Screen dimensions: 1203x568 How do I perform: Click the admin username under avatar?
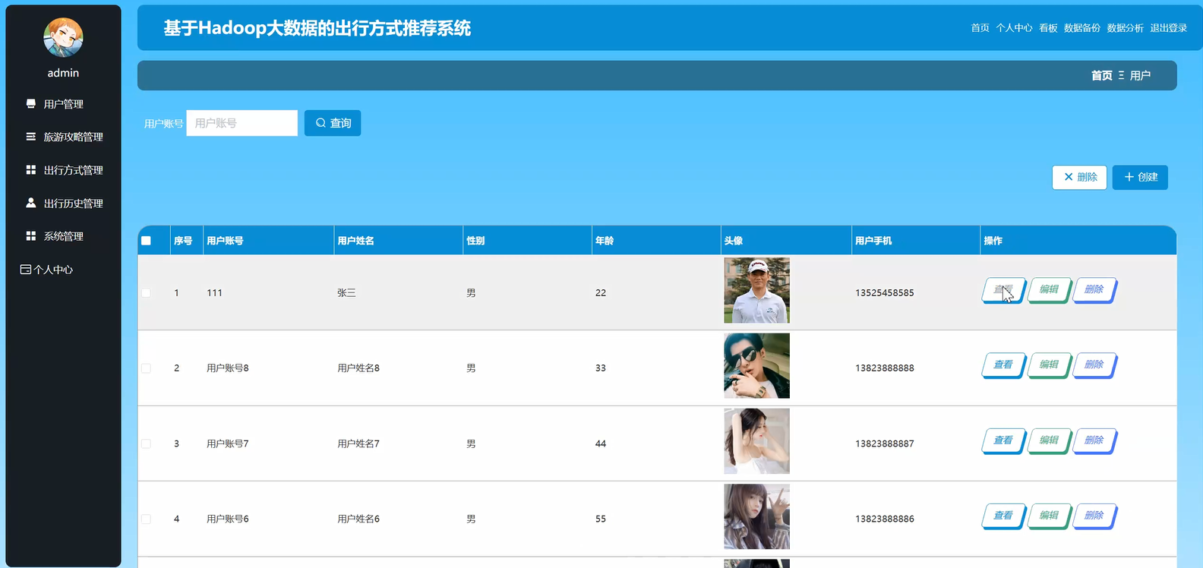pyautogui.click(x=63, y=73)
